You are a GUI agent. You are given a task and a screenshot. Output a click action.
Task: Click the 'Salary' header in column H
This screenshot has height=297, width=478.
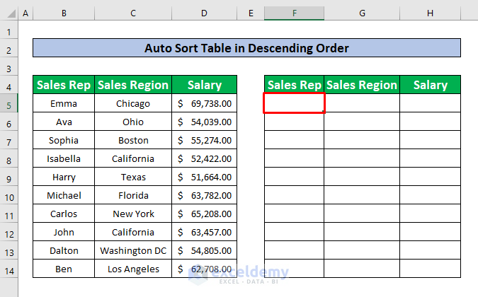pyautogui.click(x=430, y=85)
